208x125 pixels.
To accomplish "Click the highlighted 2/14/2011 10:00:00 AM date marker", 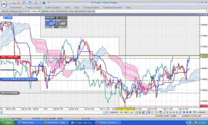I will click(x=125, y=109).
